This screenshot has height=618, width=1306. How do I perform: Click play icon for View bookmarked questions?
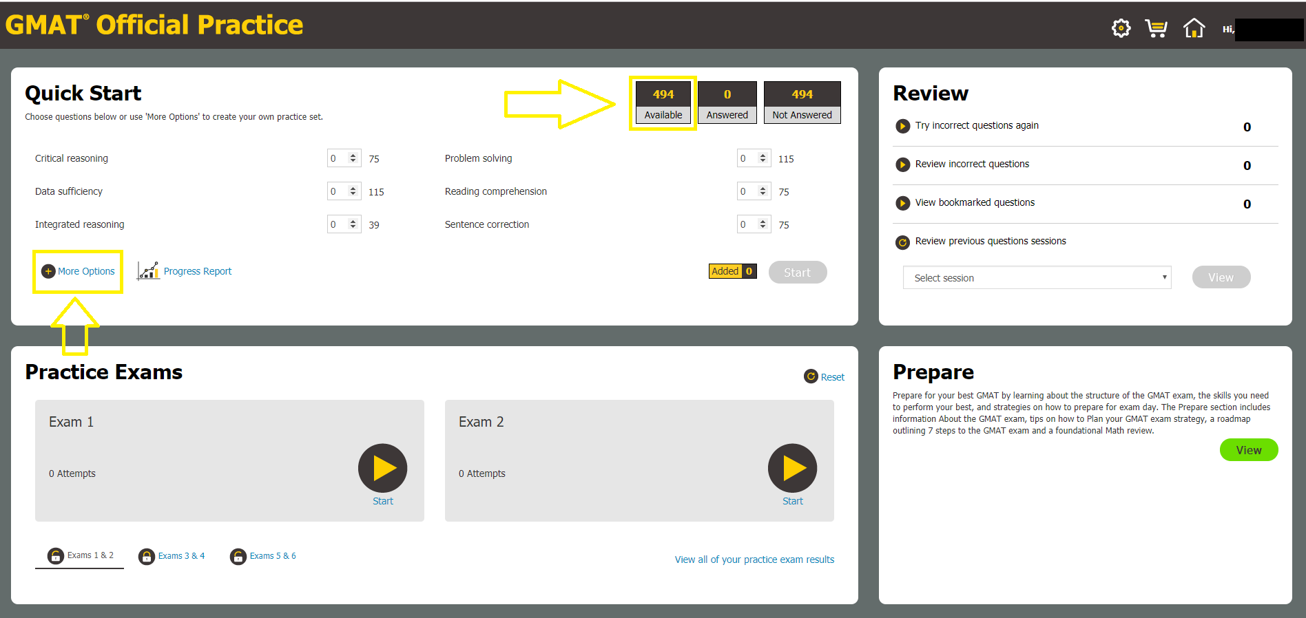(x=902, y=203)
